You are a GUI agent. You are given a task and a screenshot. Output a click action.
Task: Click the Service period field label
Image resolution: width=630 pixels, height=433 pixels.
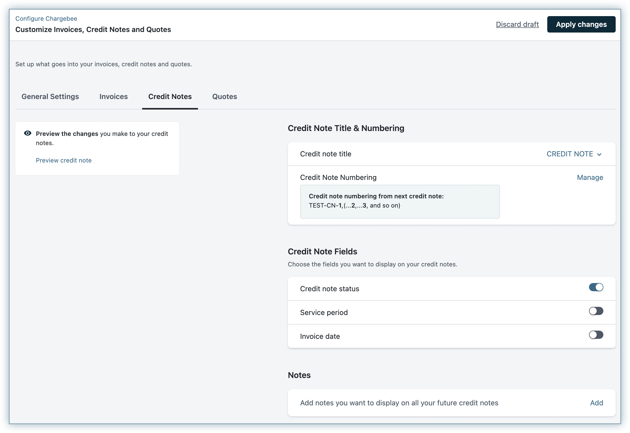[x=324, y=312]
